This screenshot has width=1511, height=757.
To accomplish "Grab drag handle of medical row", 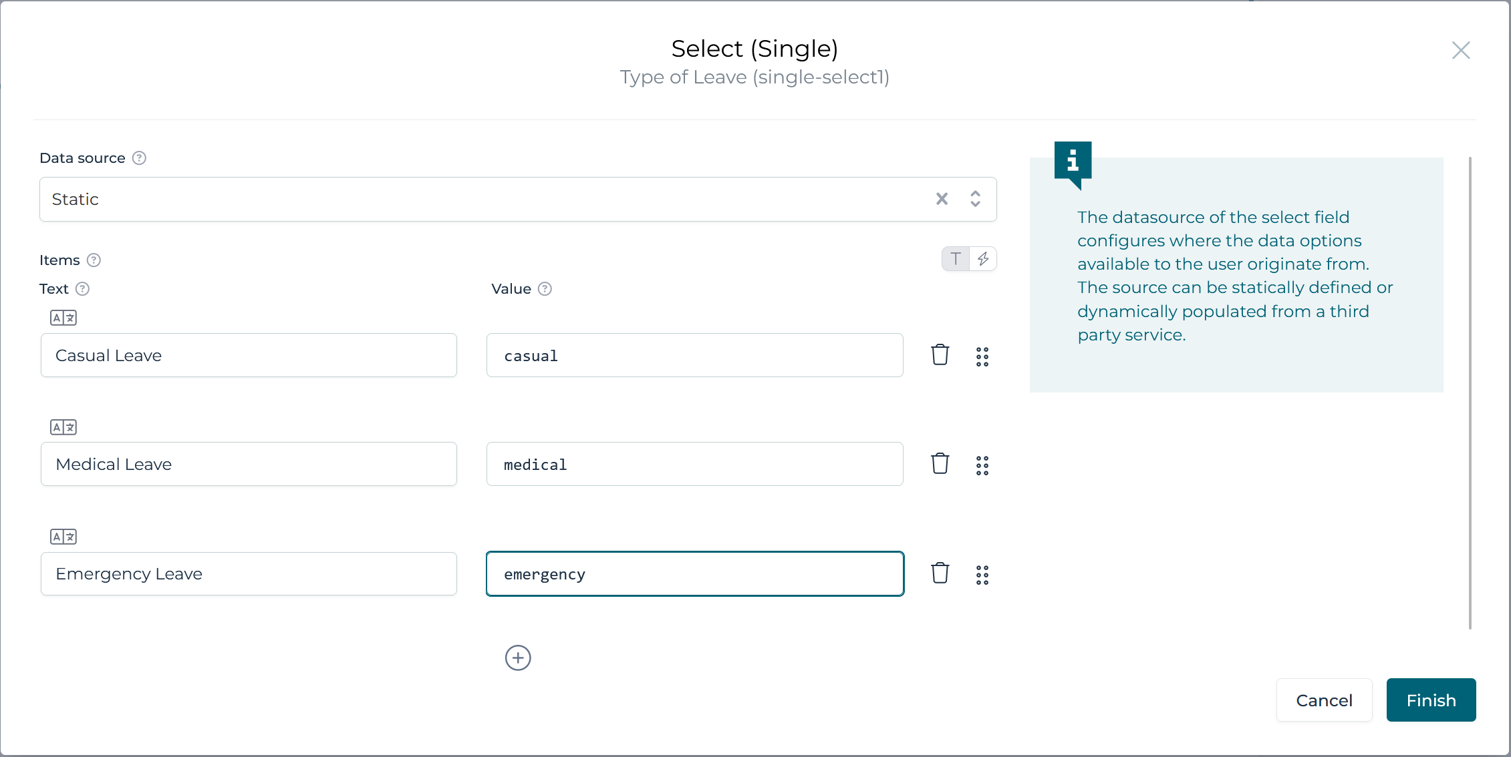I will tap(982, 465).
